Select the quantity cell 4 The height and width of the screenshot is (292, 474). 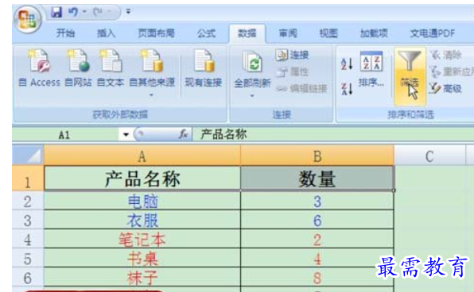pyautogui.click(x=317, y=259)
